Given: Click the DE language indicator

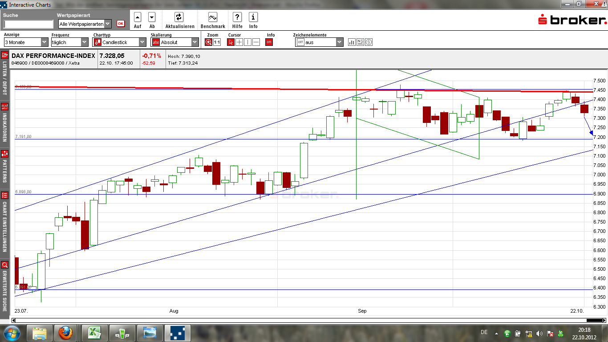Looking at the screenshot, I should point(484,332).
